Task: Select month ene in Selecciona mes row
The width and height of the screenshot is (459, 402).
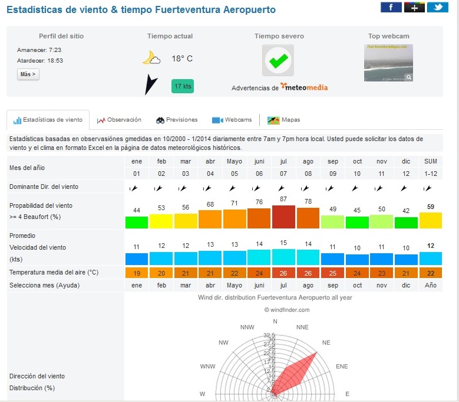Action: click(137, 285)
